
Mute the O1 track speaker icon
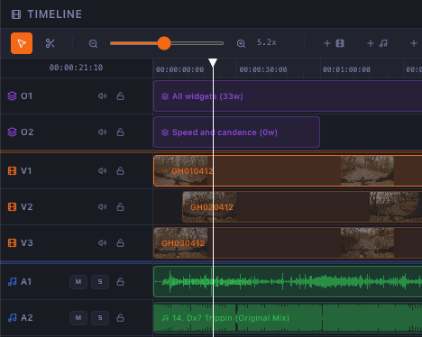coord(102,96)
